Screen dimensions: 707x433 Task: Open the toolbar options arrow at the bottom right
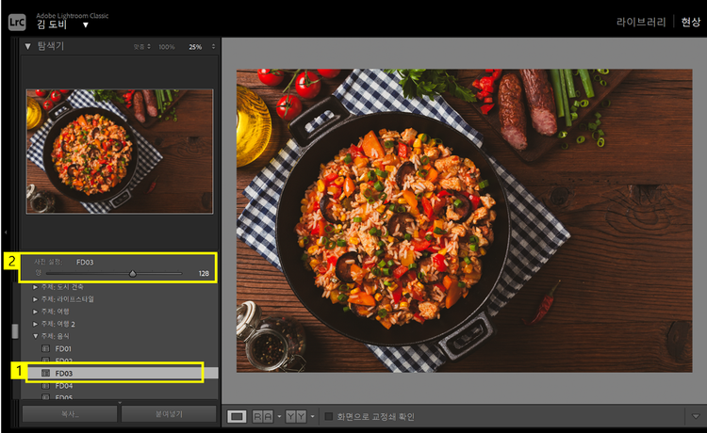(695, 416)
